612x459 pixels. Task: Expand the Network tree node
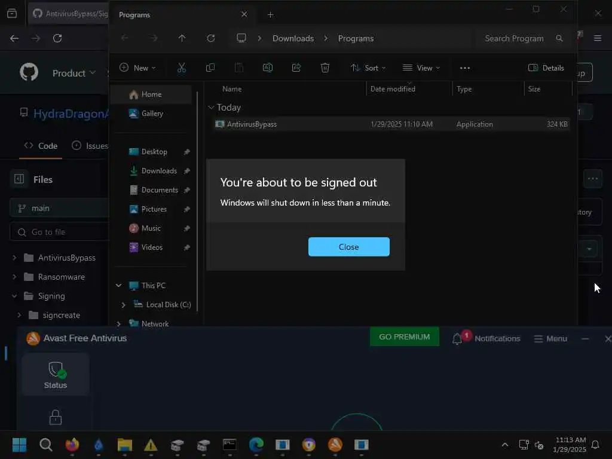(119, 323)
